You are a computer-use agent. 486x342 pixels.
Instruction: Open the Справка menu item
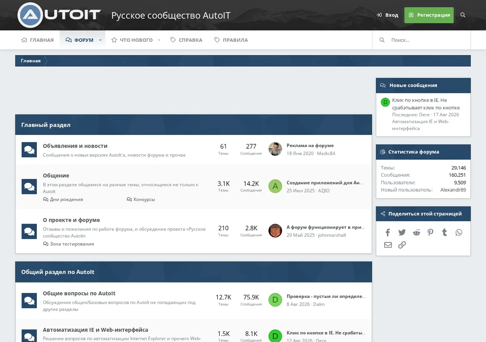point(186,40)
